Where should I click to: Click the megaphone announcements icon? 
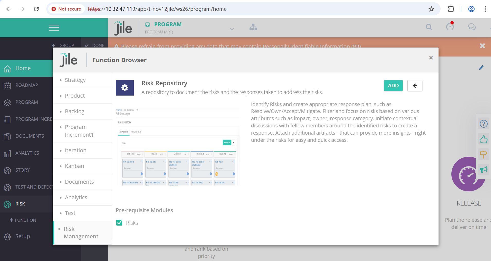pos(484,170)
